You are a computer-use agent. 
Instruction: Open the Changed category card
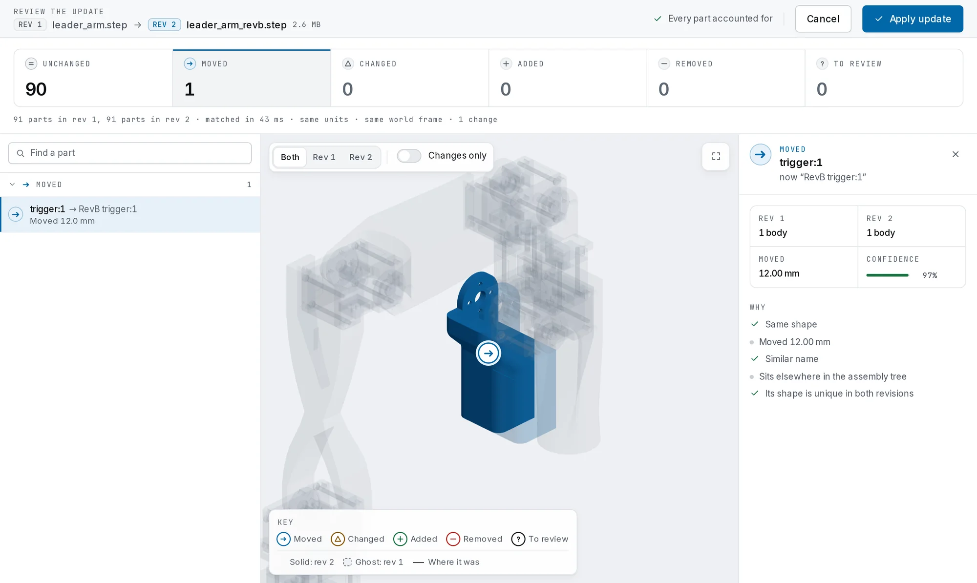coord(410,78)
